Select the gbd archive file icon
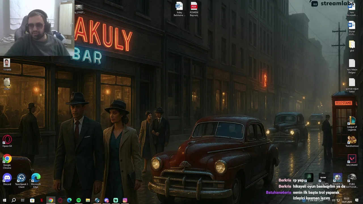 352,46
